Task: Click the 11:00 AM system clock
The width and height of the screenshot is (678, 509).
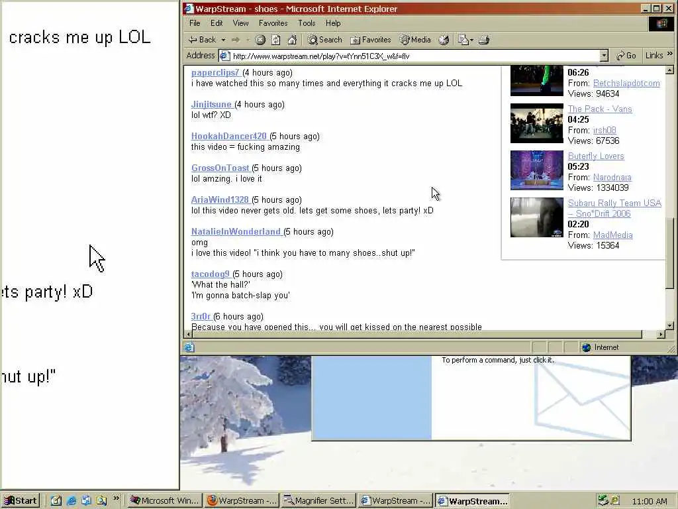Action: pyautogui.click(x=650, y=501)
